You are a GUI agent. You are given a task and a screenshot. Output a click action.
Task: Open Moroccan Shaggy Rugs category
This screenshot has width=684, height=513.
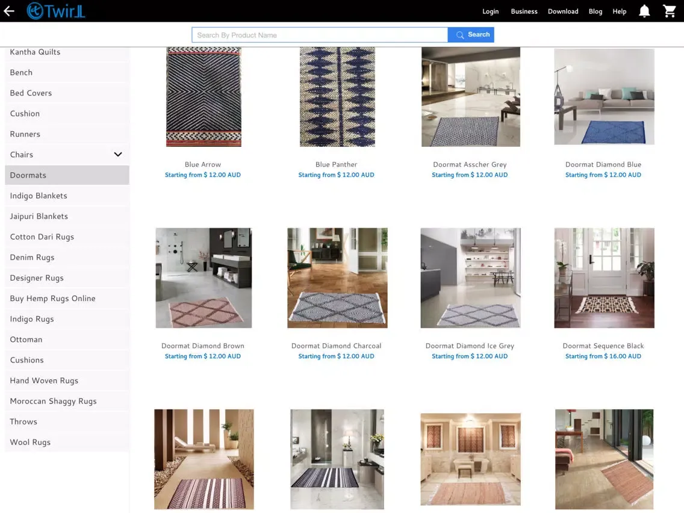[67, 400]
